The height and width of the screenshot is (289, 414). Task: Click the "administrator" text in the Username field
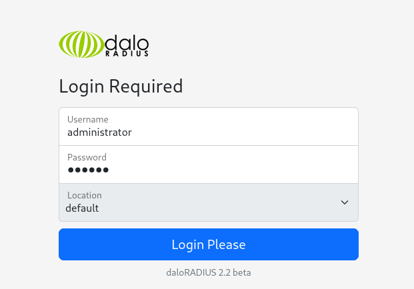99,133
